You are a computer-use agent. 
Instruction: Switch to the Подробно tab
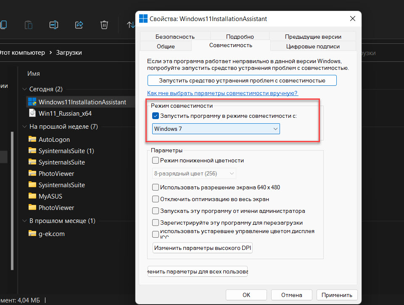[240, 37]
